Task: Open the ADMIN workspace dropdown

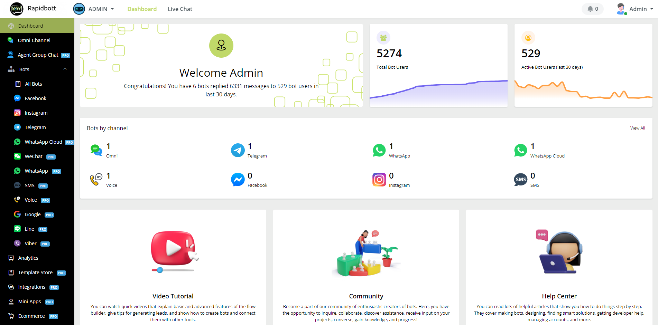Action: pyautogui.click(x=94, y=9)
